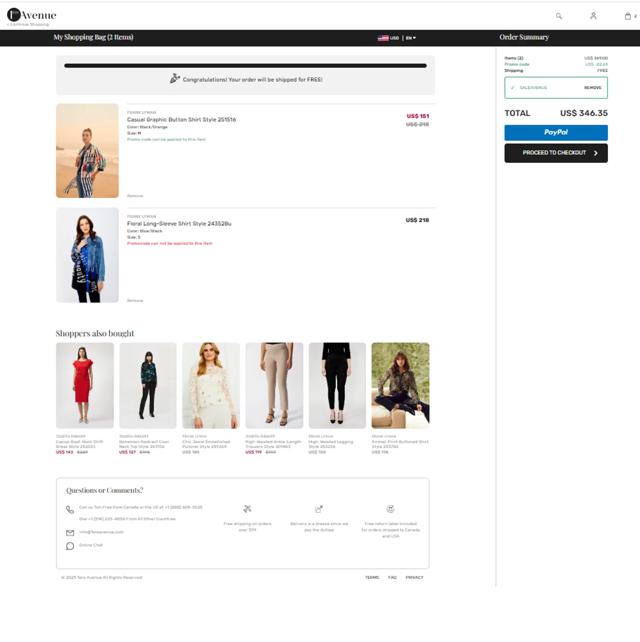This screenshot has height=642, width=640.
Task: Click the Online Chat link
Action: coord(91,545)
